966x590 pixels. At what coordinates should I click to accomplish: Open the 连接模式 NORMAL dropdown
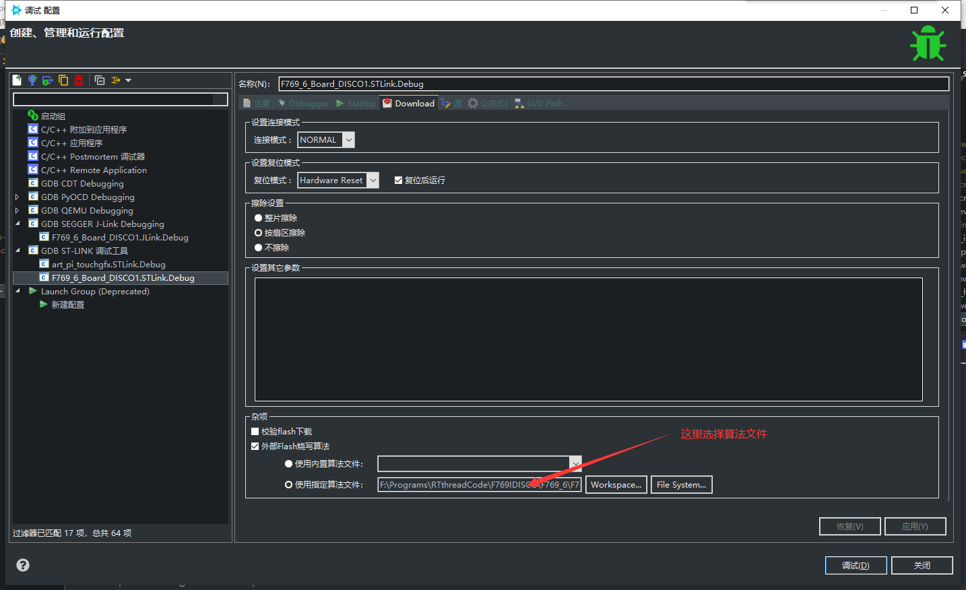348,139
